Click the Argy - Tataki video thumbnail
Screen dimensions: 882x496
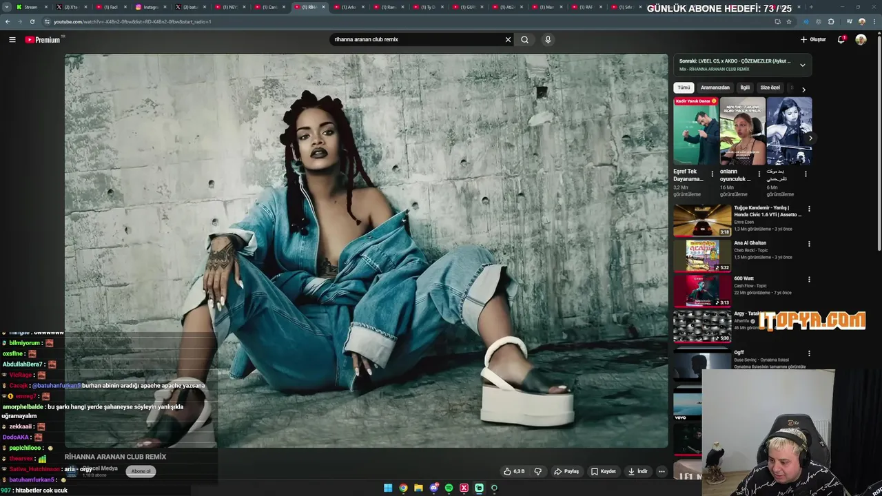tap(702, 326)
